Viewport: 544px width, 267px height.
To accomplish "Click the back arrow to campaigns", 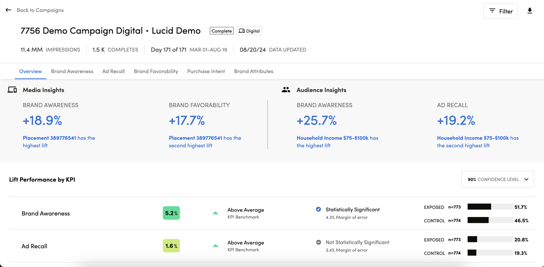I will 8,10.
